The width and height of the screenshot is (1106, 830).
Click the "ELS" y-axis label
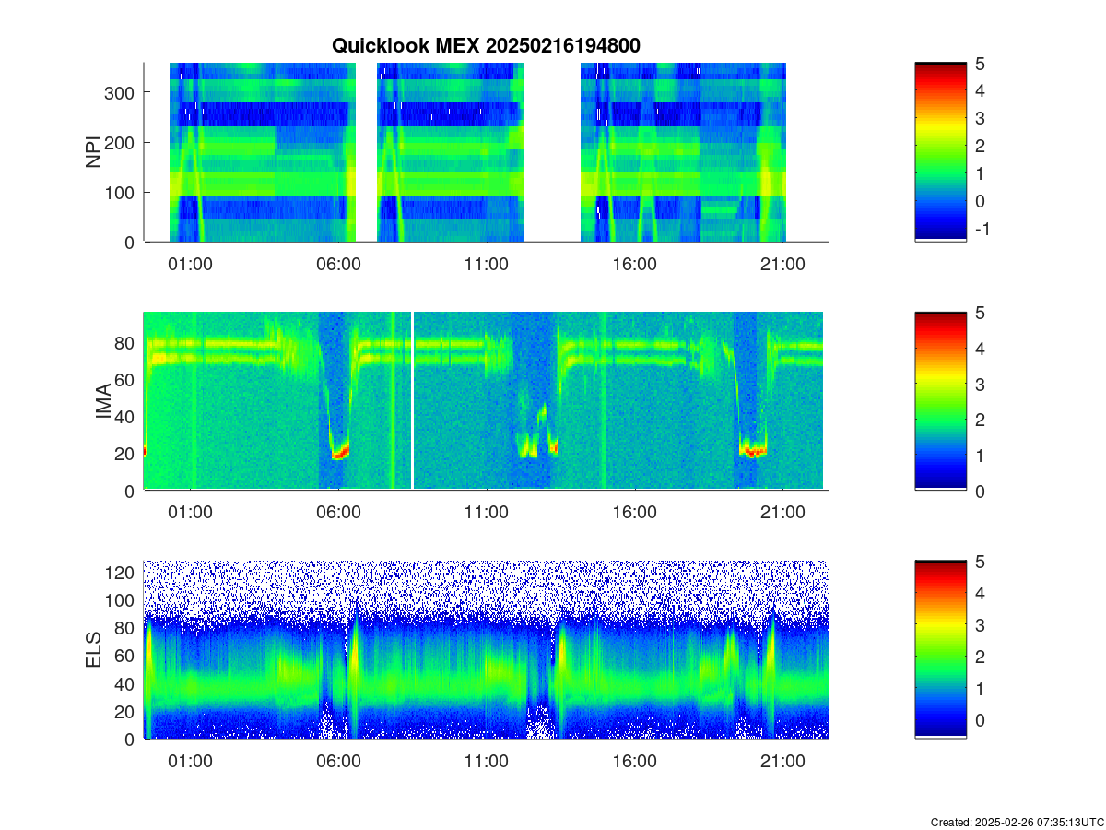[x=94, y=649]
